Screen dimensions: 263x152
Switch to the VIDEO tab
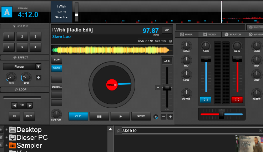[x=210, y=34]
